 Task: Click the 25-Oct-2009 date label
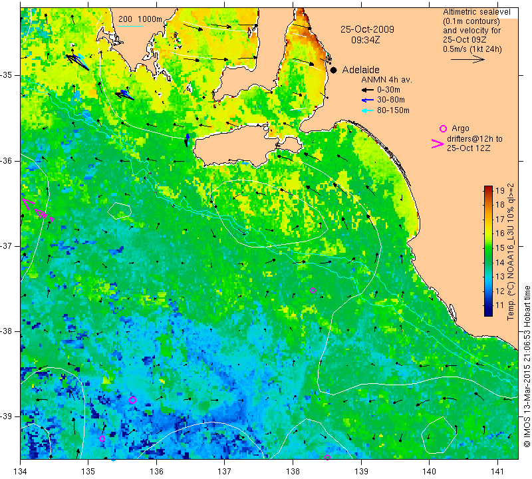pos(367,29)
